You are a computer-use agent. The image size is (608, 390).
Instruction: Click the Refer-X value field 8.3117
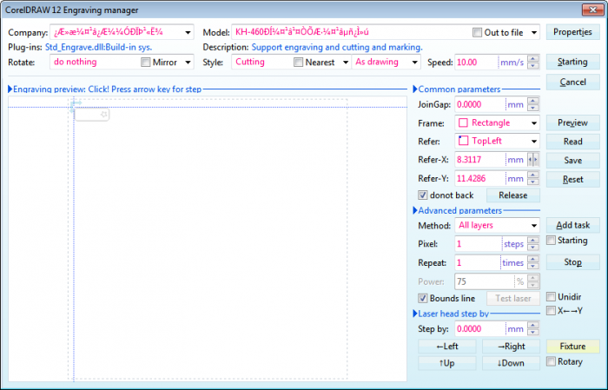480,159
